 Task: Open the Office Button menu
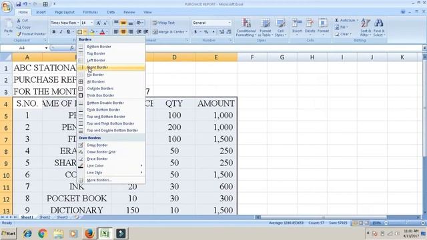[7, 7]
